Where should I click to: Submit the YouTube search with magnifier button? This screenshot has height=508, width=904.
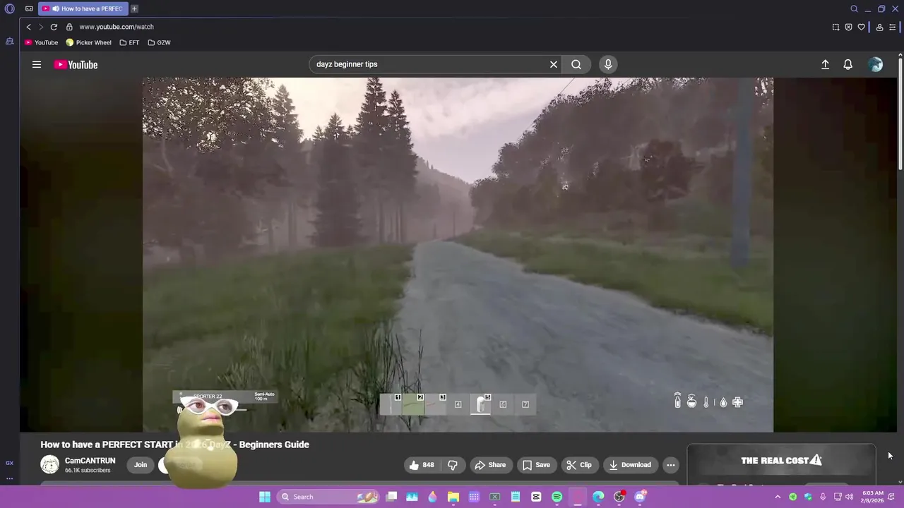(576, 64)
